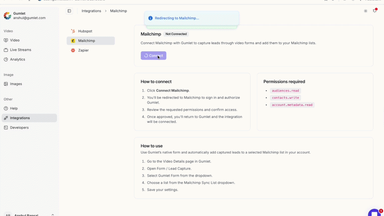Click the Integrations plug icon
The width and height of the screenshot is (384, 216).
[6, 118]
